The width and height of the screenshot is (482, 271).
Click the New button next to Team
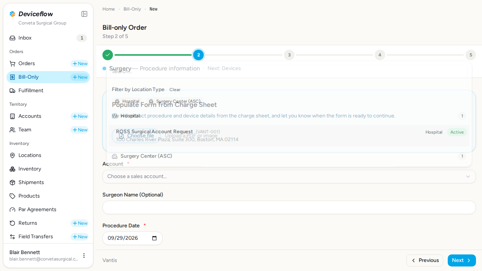point(80,130)
